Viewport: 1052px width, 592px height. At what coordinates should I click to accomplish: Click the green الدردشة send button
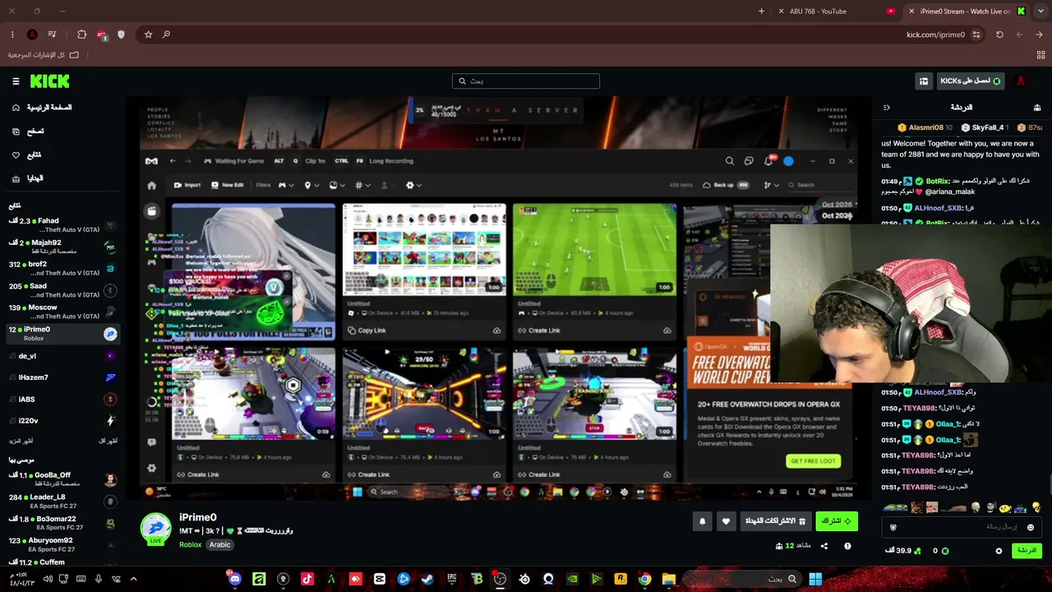[x=1027, y=551]
